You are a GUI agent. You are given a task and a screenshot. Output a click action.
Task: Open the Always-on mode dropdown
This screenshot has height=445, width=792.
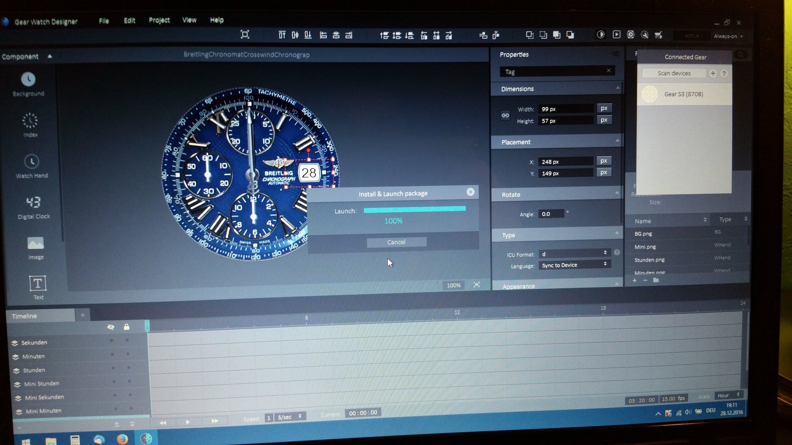point(728,36)
